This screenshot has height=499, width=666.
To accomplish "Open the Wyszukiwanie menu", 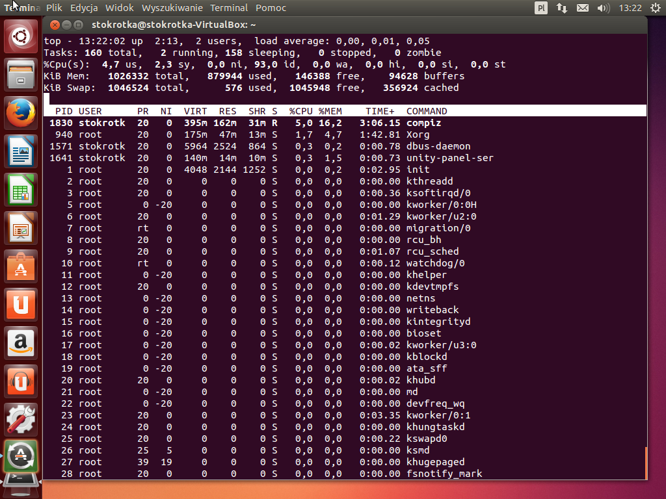I will tap(171, 8).
